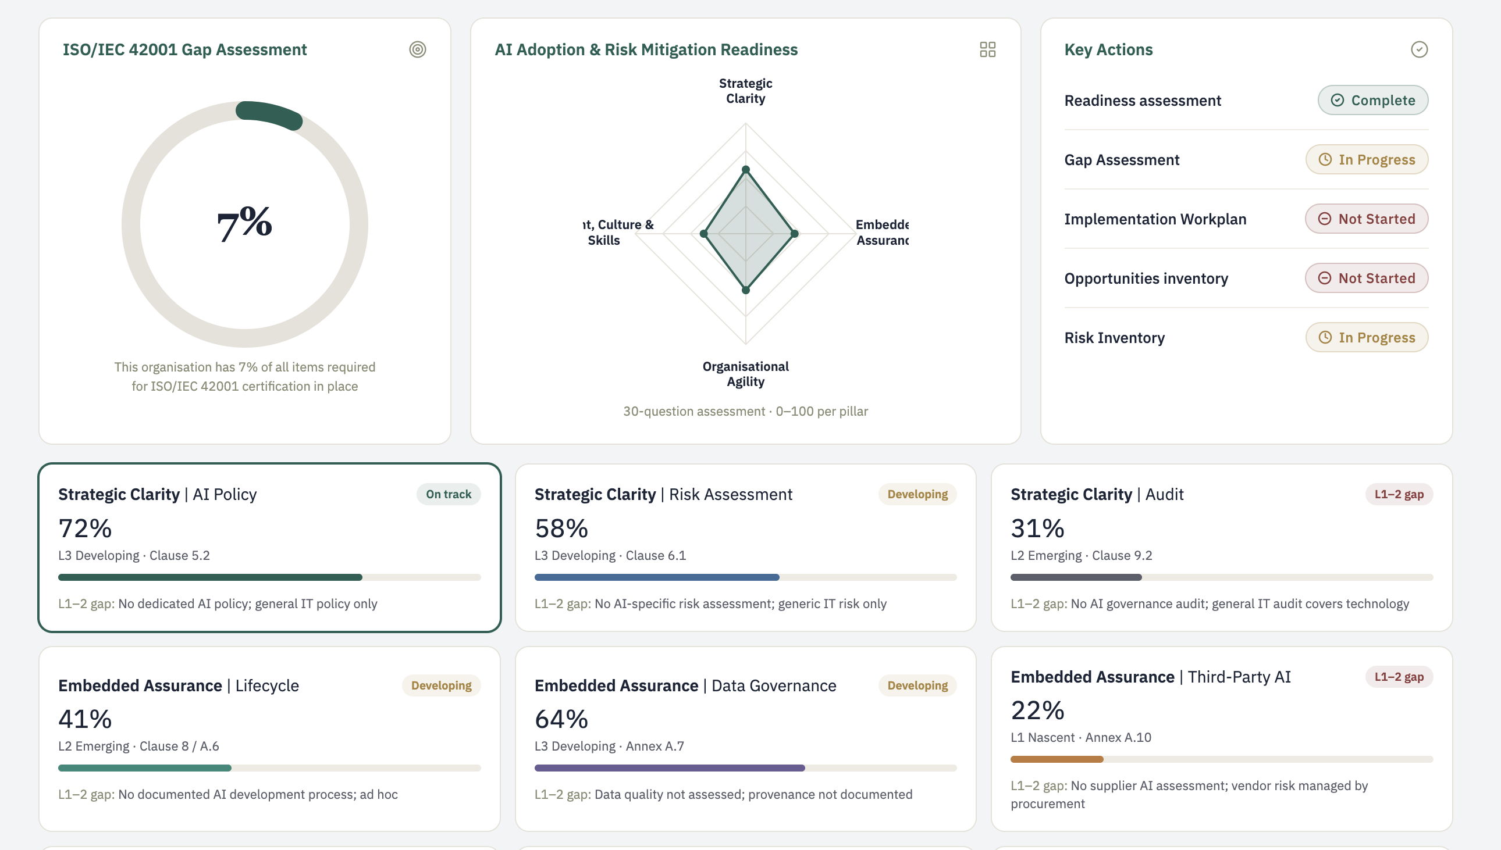Click ISO/IEC 42001 Gap Assessment heading

[184, 49]
